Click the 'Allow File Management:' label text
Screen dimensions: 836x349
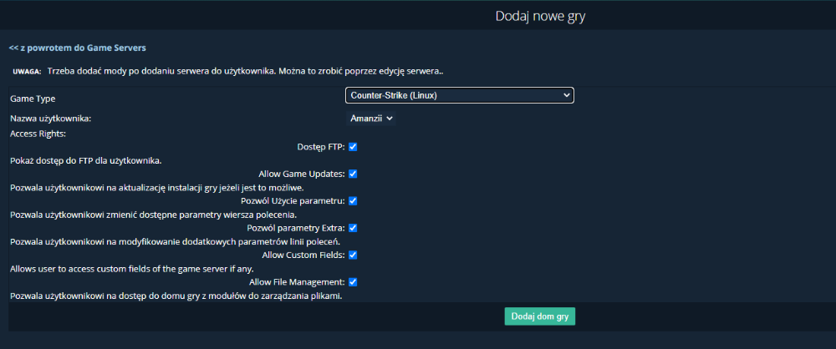(298, 282)
